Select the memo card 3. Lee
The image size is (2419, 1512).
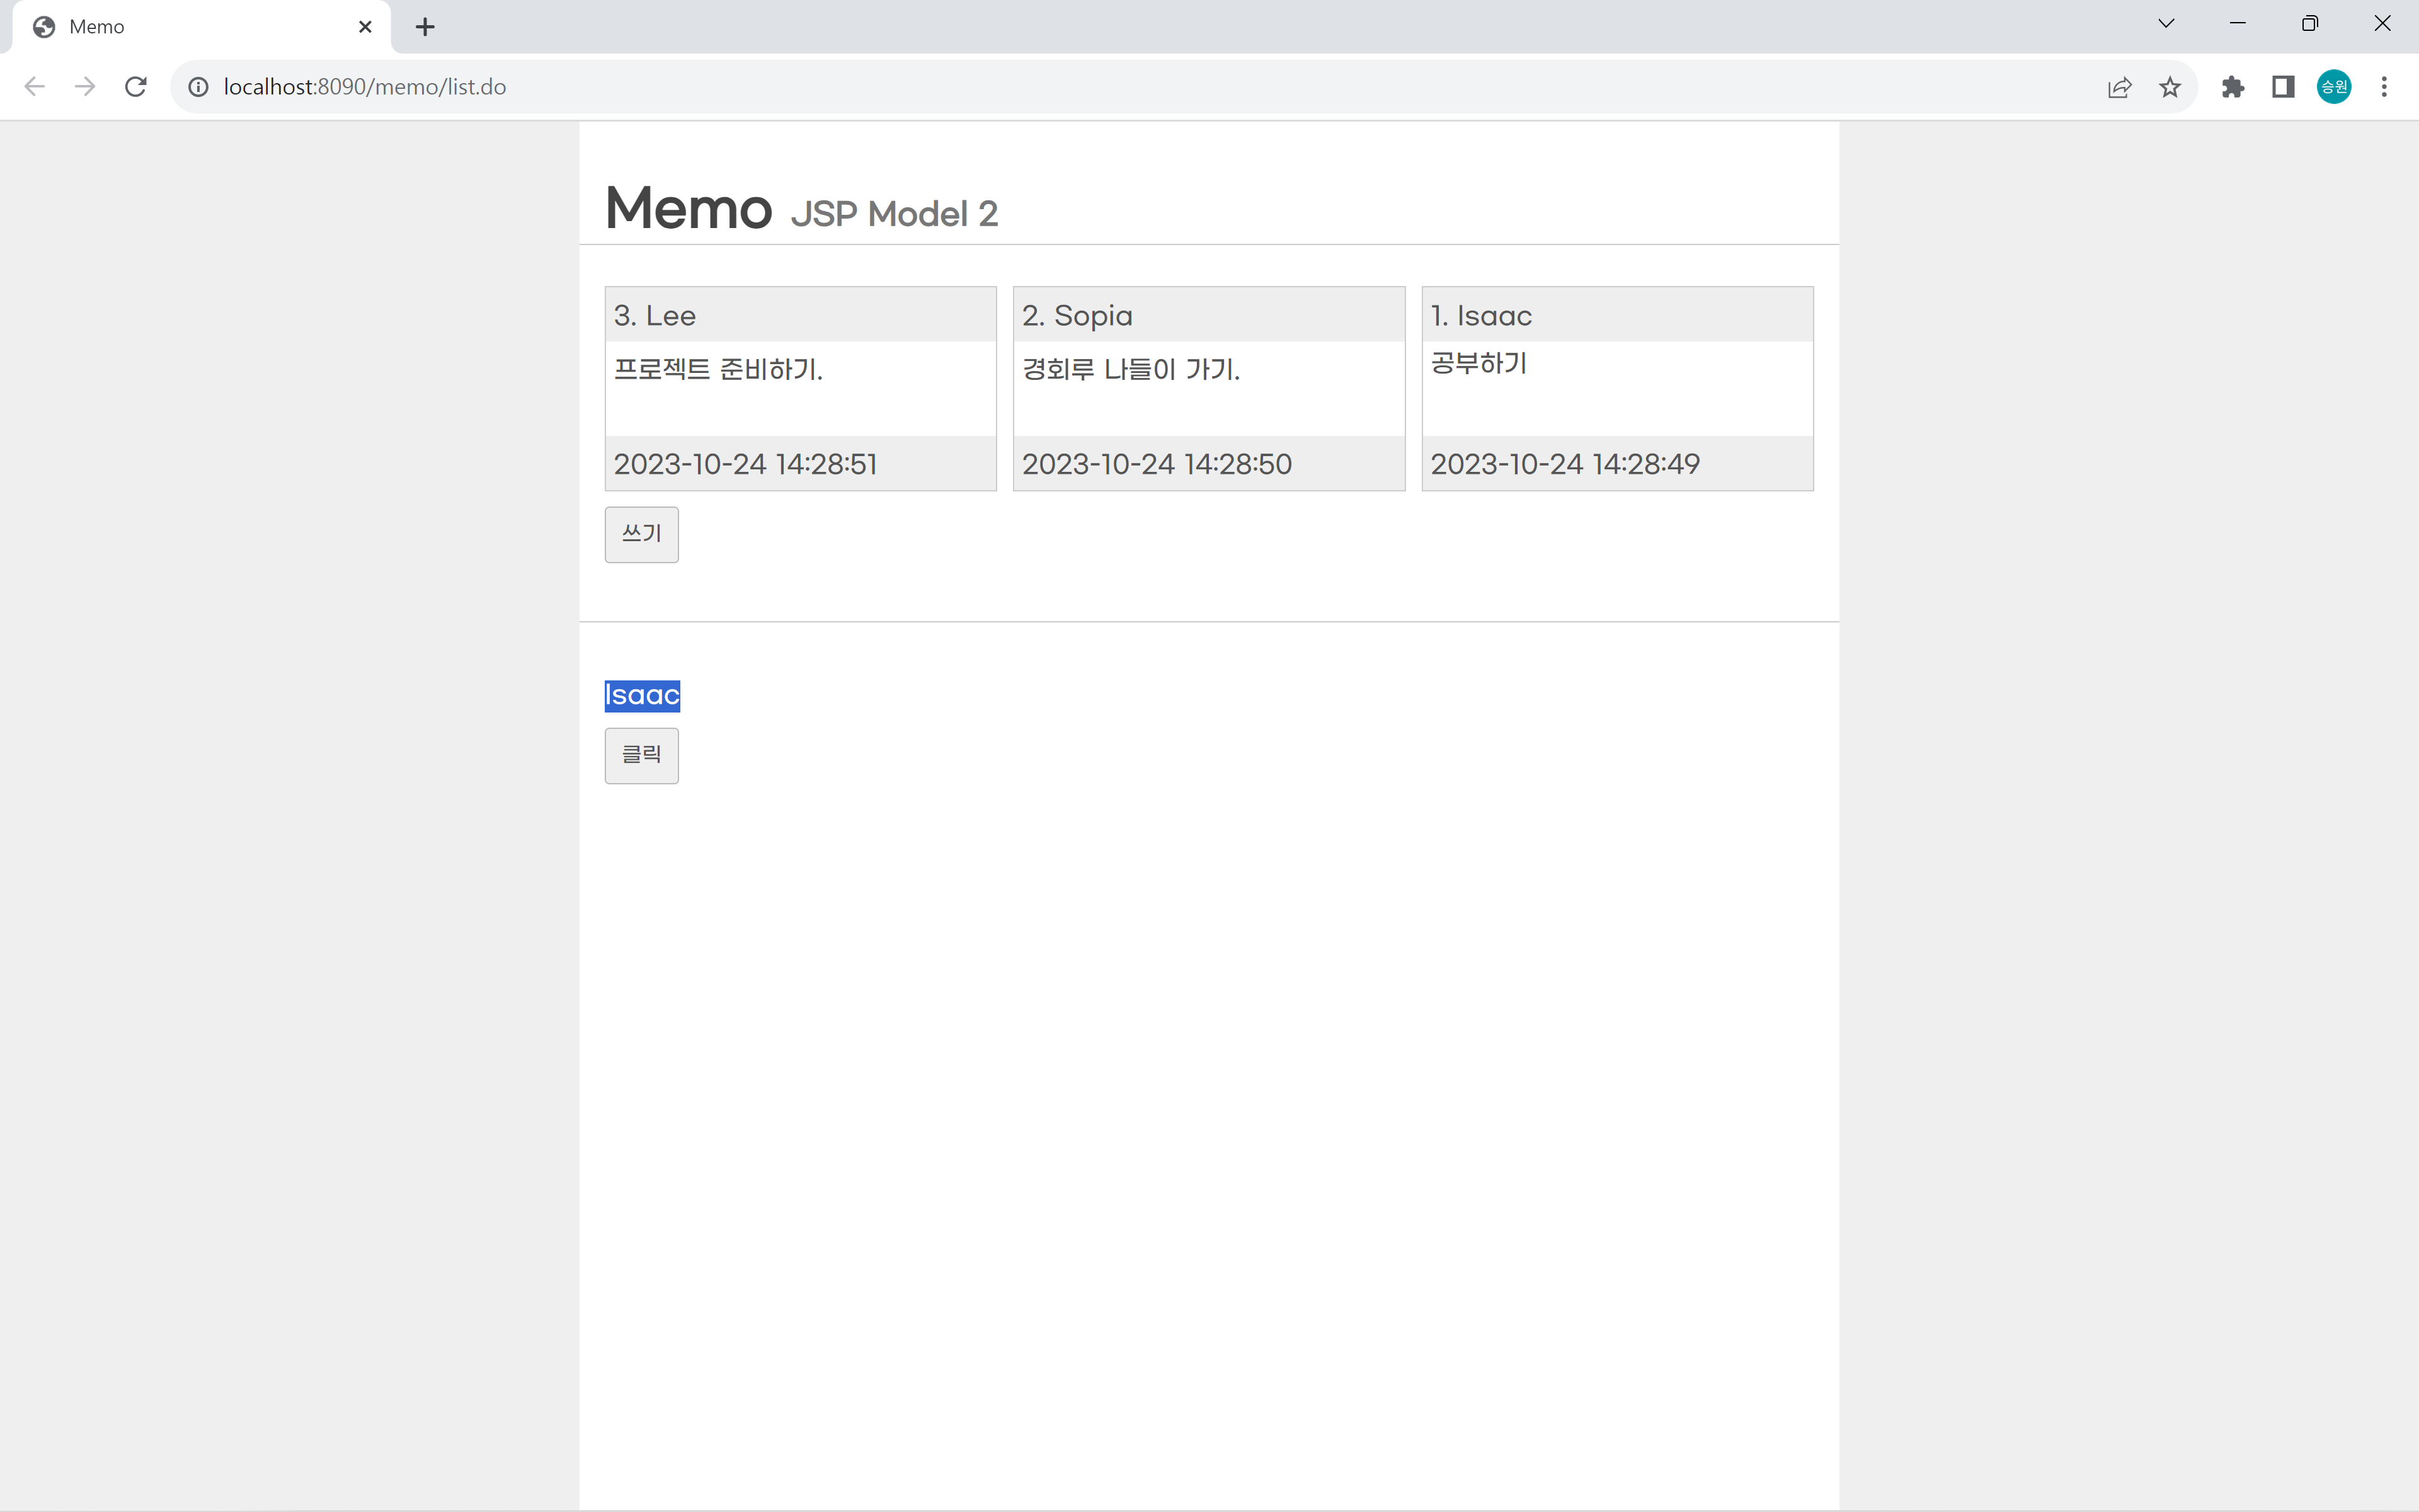coord(801,389)
